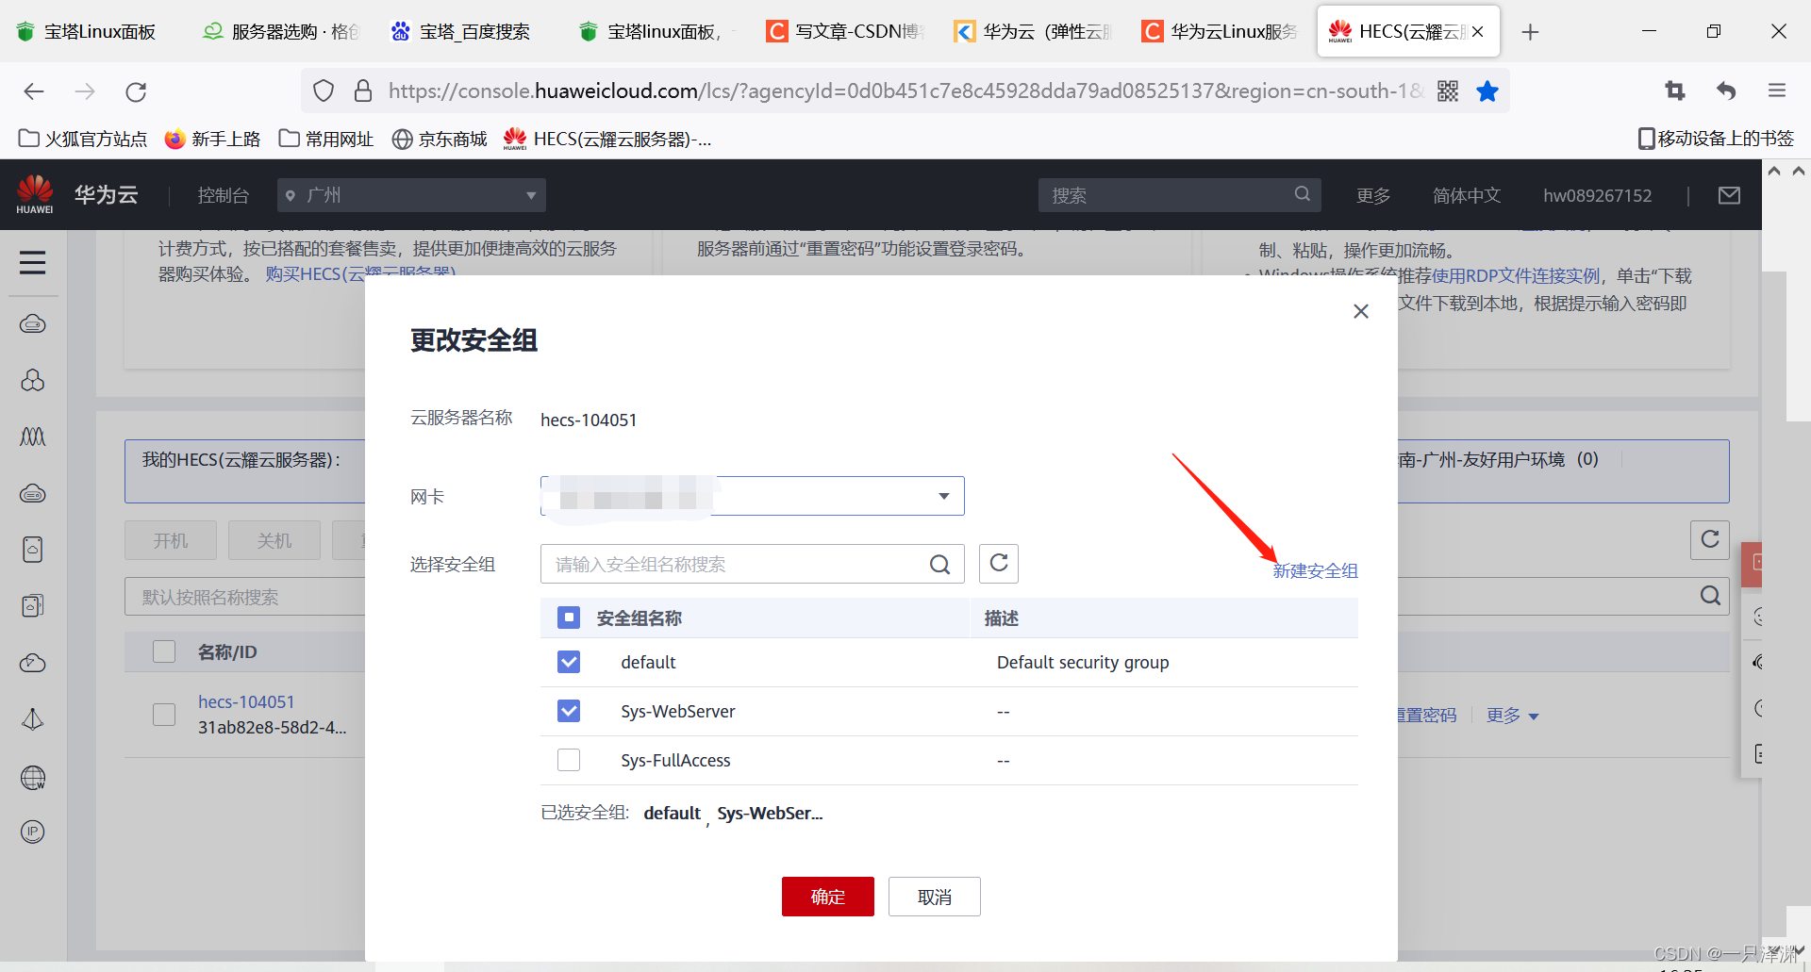Open the hecs-104051 server link
The height and width of the screenshot is (972, 1811).
click(x=246, y=701)
